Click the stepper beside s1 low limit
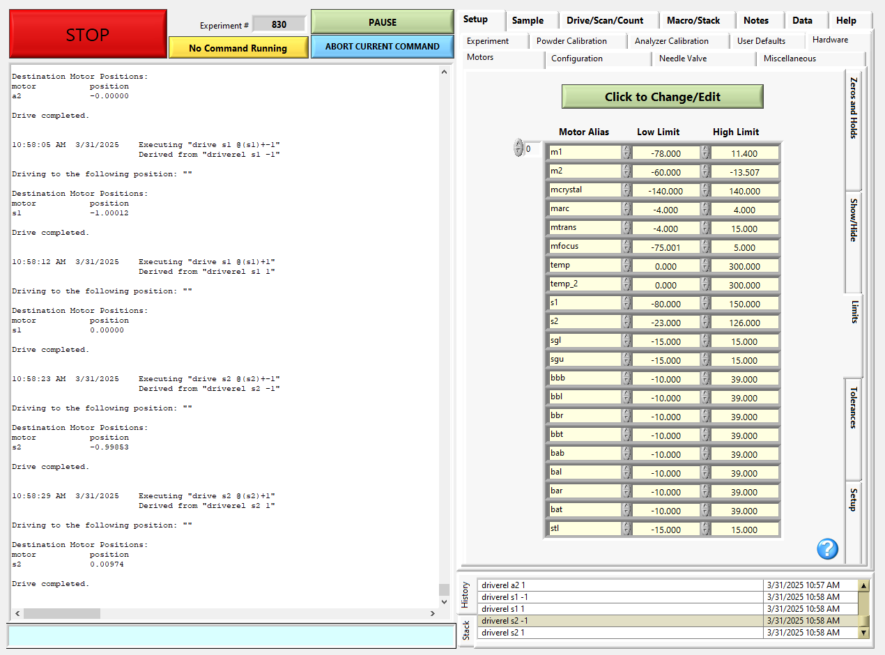Image resolution: width=885 pixels, height=655 pixels. pos(705,303)
